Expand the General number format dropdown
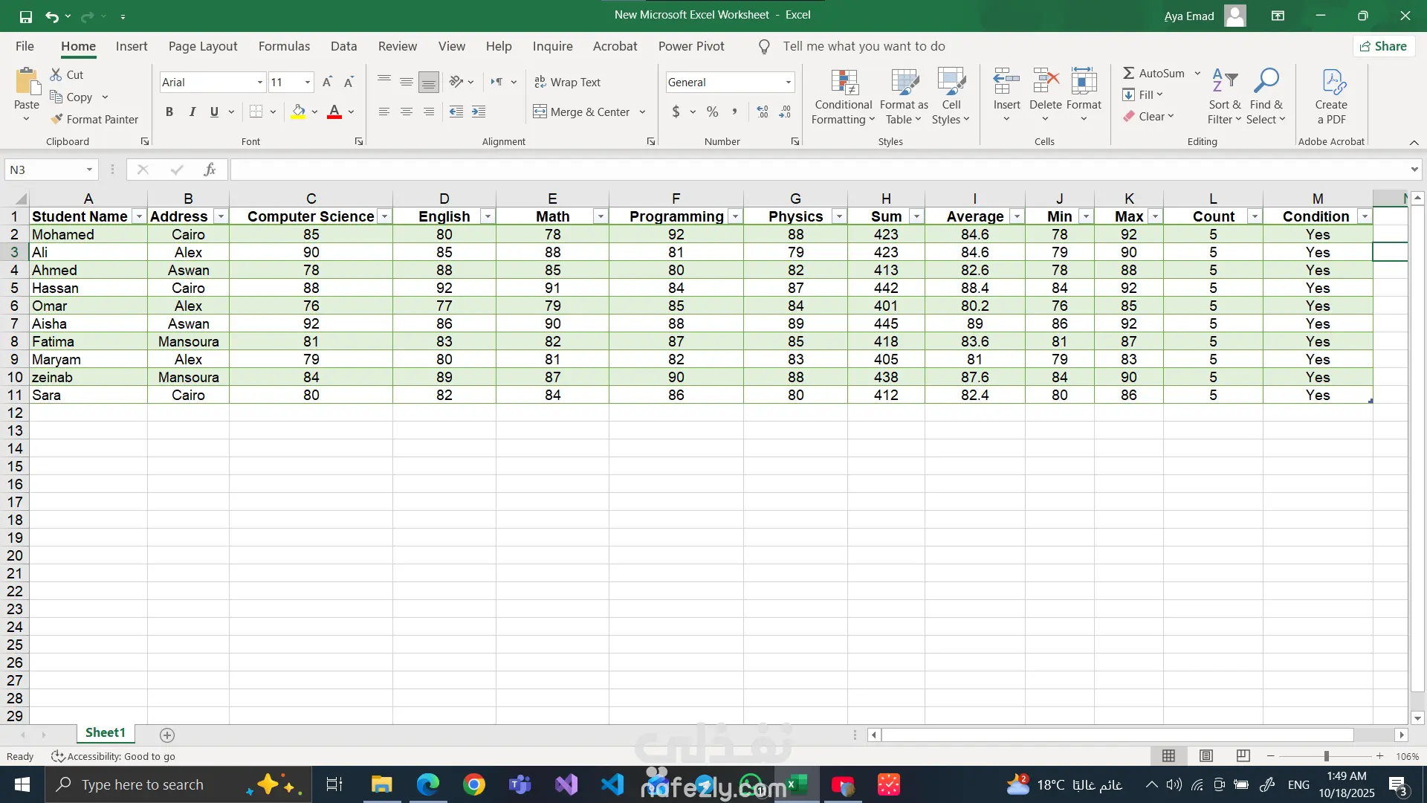 tap(788, 82)
